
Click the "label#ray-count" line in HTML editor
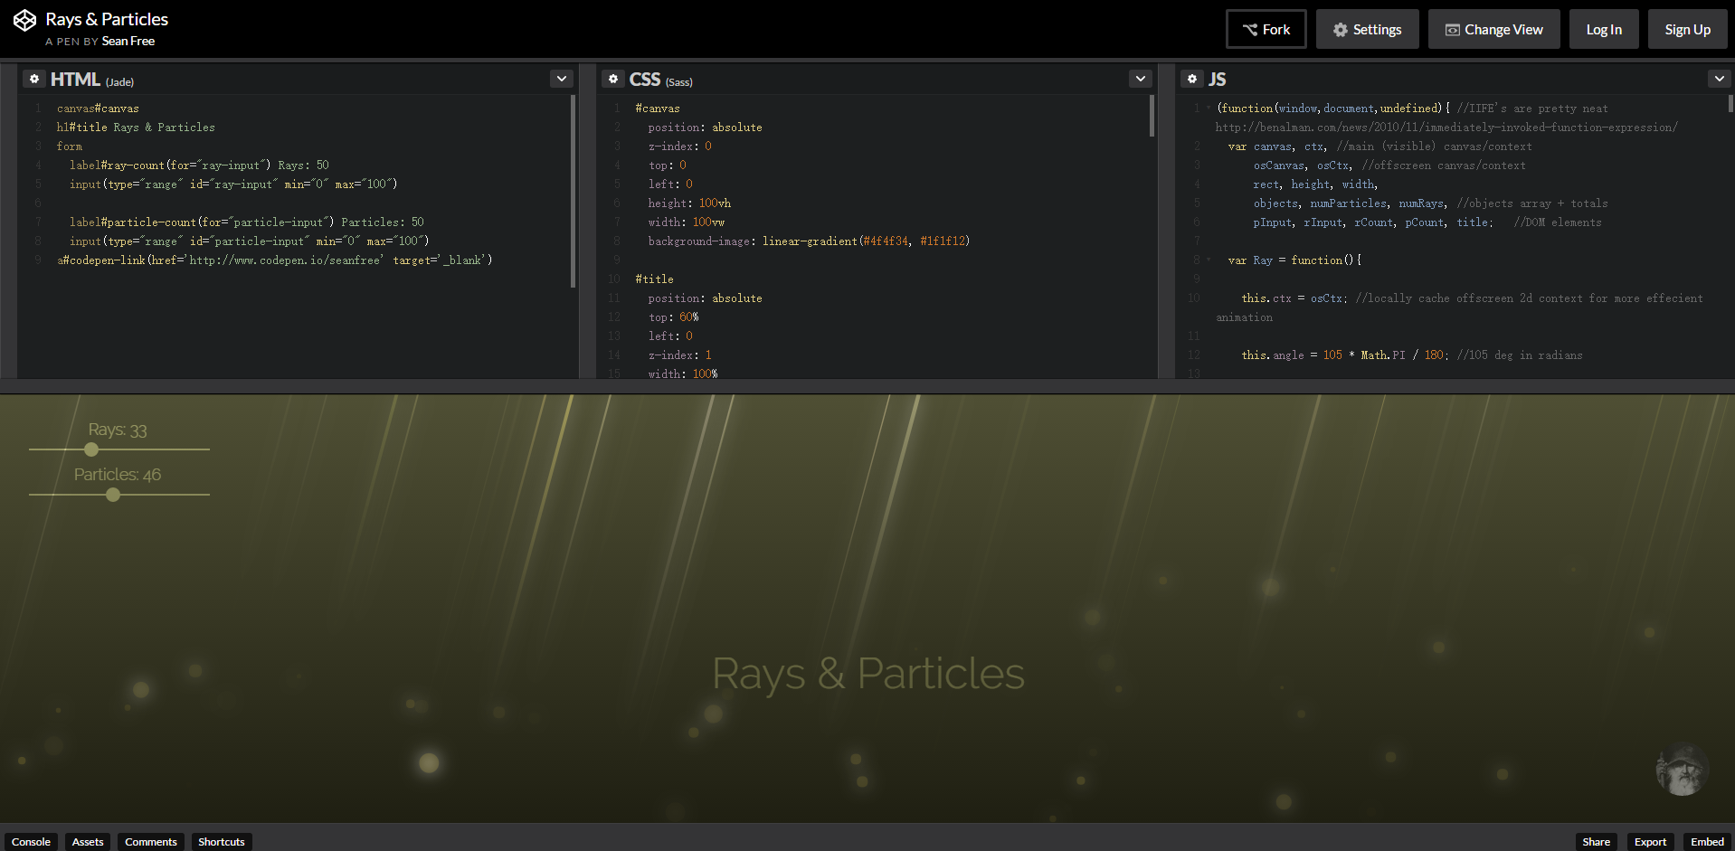click(x=199, y=165)
